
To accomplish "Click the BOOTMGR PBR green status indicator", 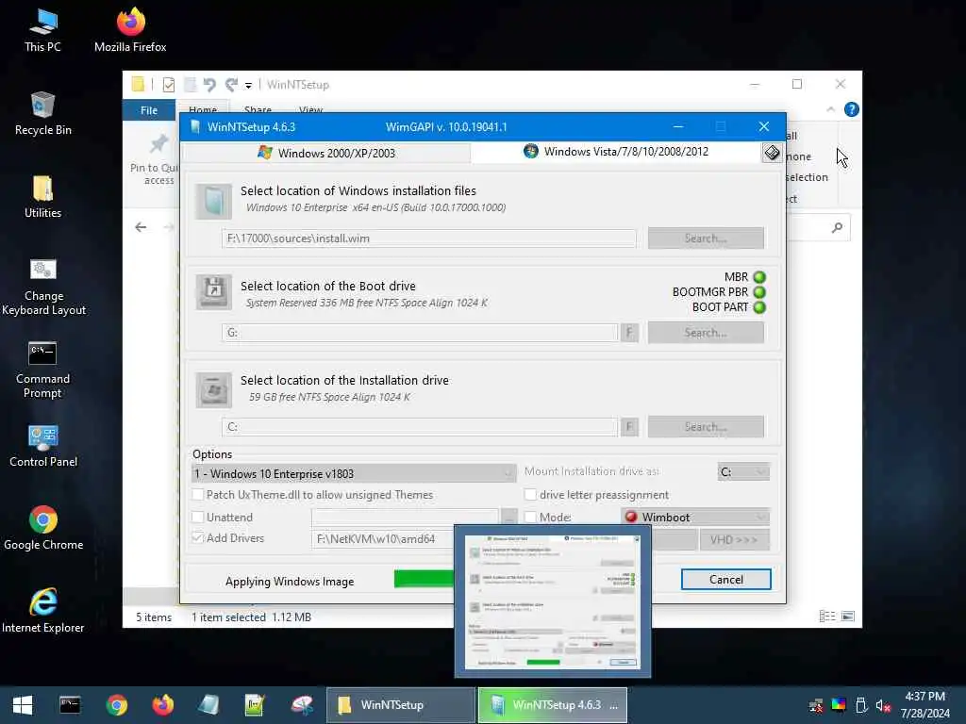I will [759, 292].
